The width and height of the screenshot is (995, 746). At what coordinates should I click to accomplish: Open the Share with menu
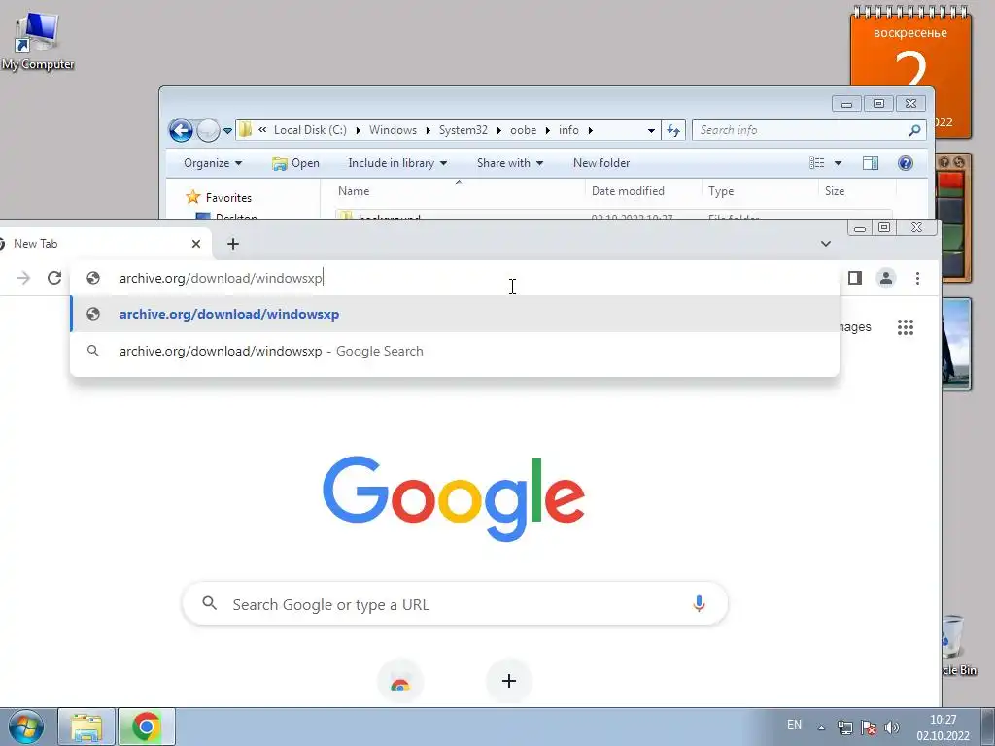coord(509,163)
